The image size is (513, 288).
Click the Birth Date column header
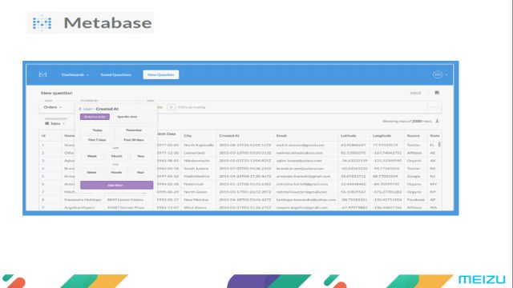(x=167, y=134)
